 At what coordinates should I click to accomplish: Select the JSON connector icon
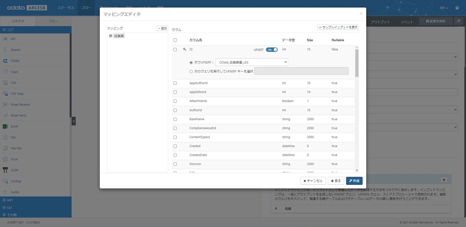coord(5,170)
